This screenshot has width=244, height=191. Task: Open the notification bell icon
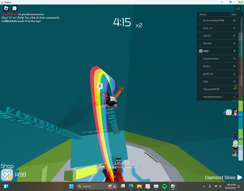click(x=239, y=186)
